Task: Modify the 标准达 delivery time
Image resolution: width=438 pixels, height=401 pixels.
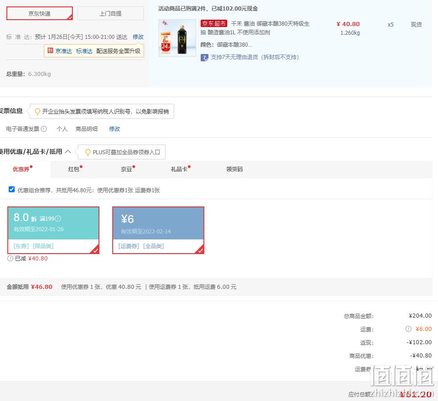Action: pos(138,37)
